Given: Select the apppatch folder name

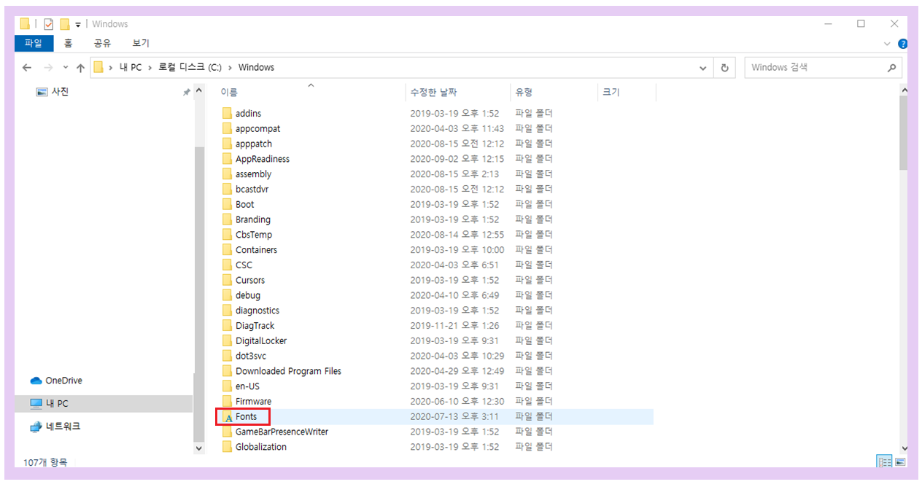Looking at the screenshot, I should pyautogui.click(x=254, y=144).
